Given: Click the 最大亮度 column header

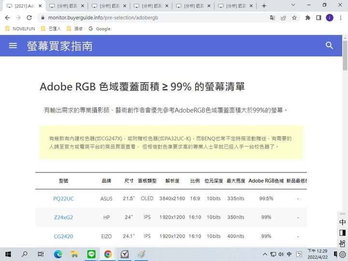Looking at the screenshot, I should [236, 181].
